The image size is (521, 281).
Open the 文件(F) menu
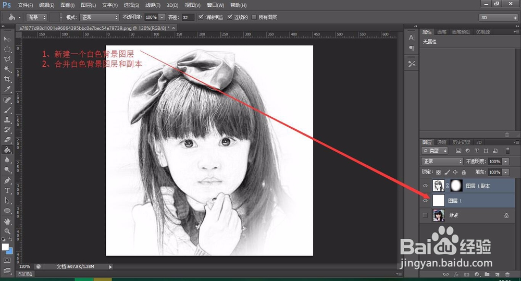tap(25, 5)
